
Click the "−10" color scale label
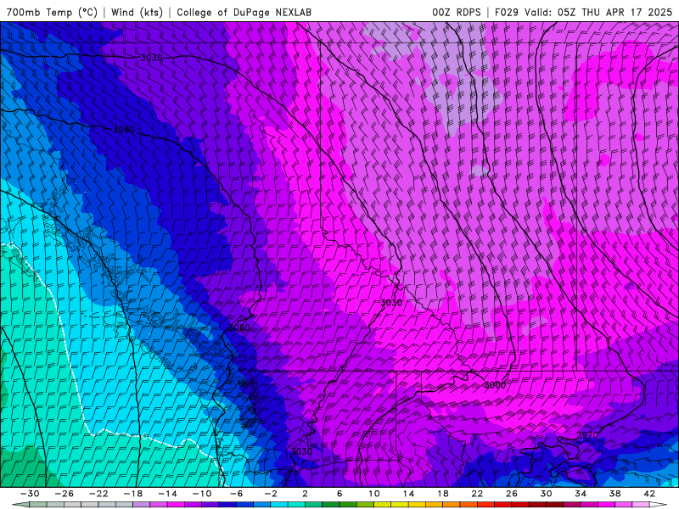(x=202, y=494)
